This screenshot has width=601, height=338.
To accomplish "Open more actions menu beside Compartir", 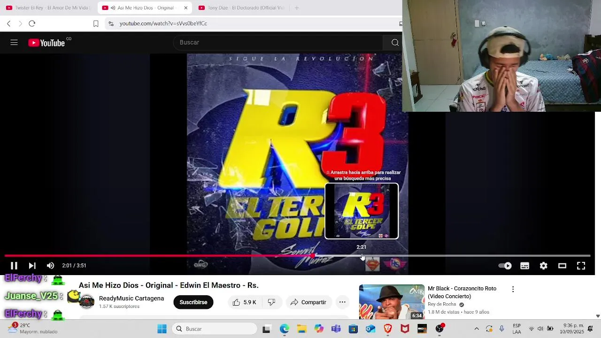I will 342,302.
